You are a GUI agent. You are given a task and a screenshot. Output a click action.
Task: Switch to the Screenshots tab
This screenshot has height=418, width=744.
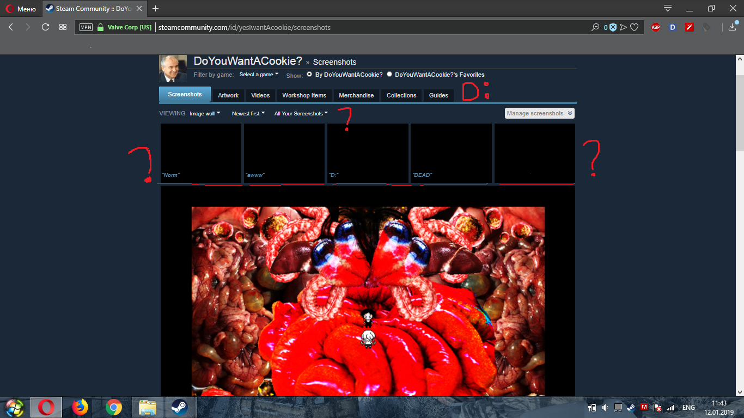(x=185, y=94)
